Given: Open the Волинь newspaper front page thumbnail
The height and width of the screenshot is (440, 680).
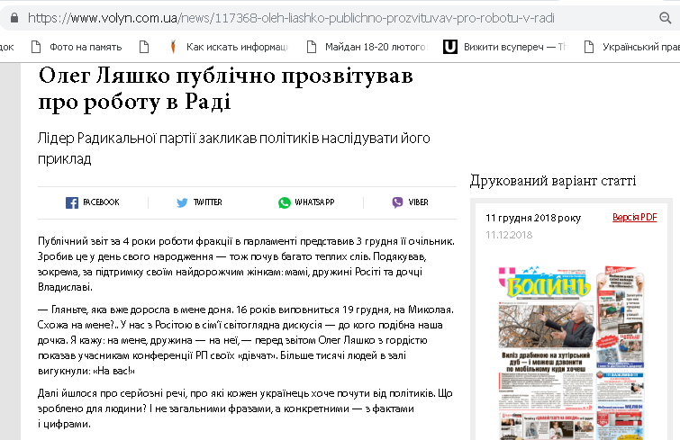Looking at the screenshot, I should point(571,352).
